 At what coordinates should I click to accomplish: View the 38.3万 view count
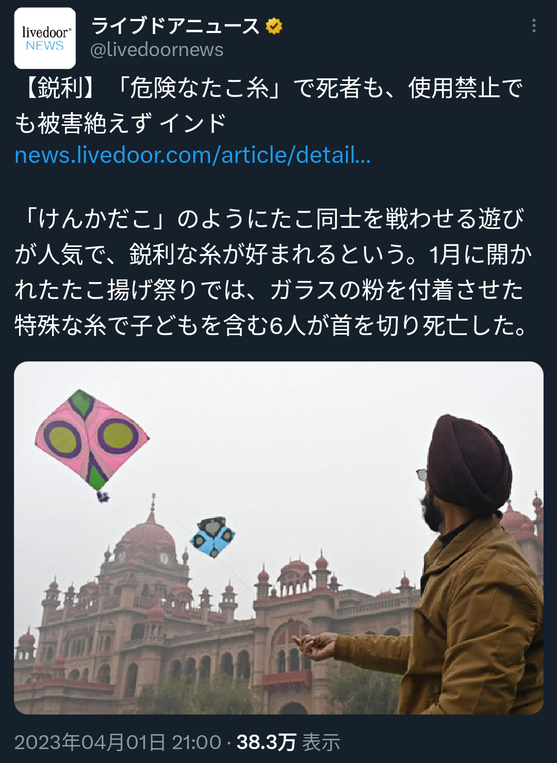(x=266, y=742)
